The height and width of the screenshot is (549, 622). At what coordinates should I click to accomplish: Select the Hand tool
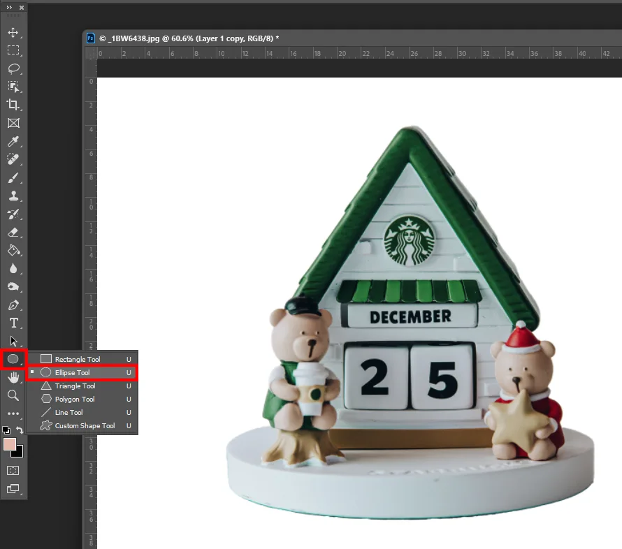[x=13, y=377]
